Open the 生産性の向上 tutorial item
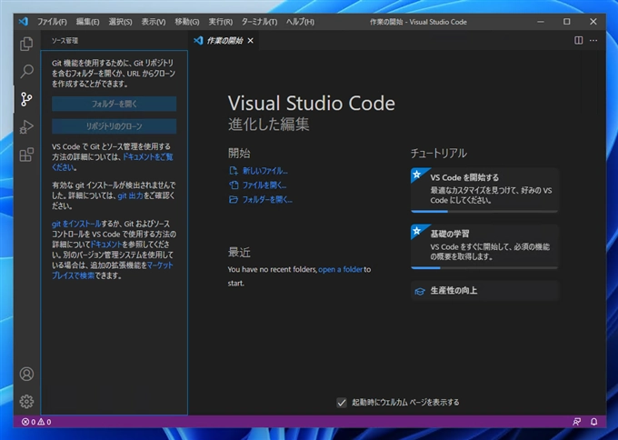618x440 pixels. coord(484,291)
